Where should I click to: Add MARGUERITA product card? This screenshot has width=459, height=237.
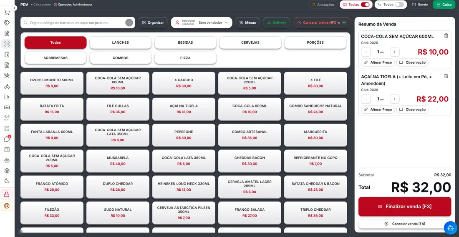click(x=315, y=135)
